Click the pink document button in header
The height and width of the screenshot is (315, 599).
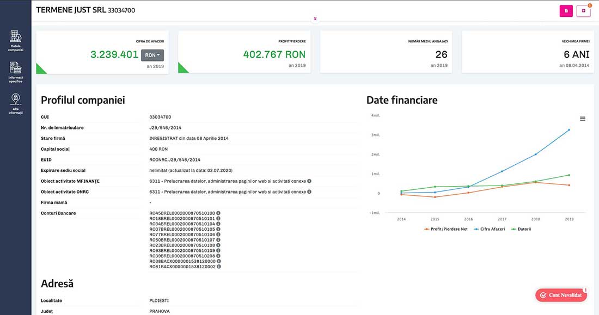(566, 11)
